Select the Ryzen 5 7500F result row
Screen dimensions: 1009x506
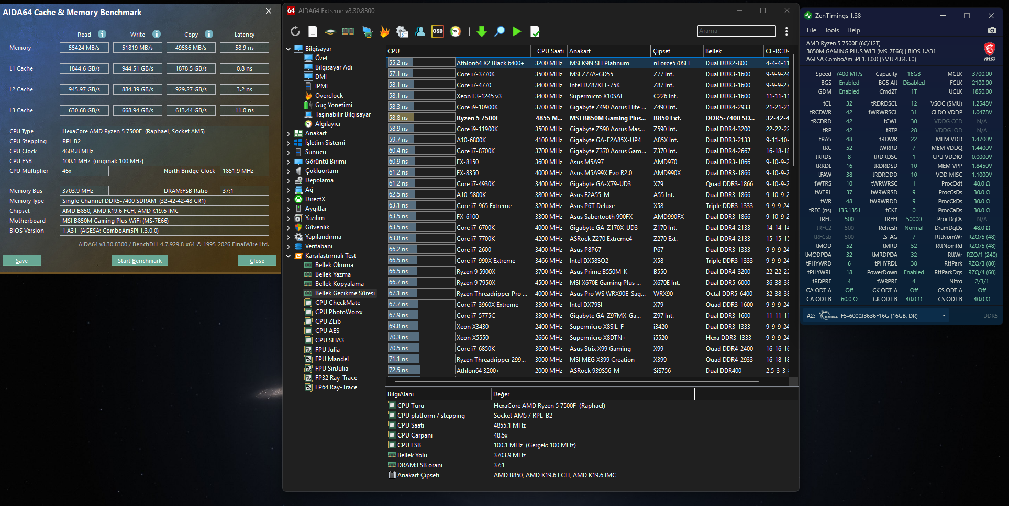pos(588,118)
